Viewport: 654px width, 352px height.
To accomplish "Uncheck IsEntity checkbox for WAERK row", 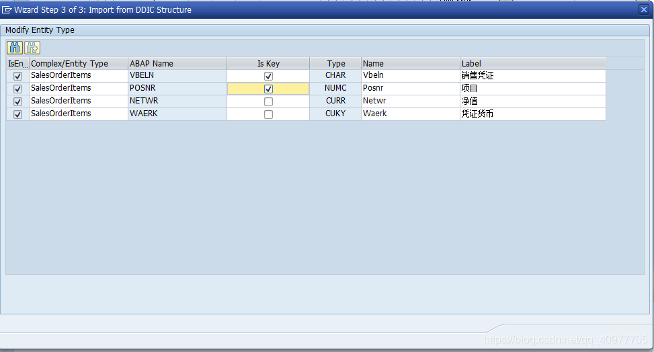I will (17, 114).
